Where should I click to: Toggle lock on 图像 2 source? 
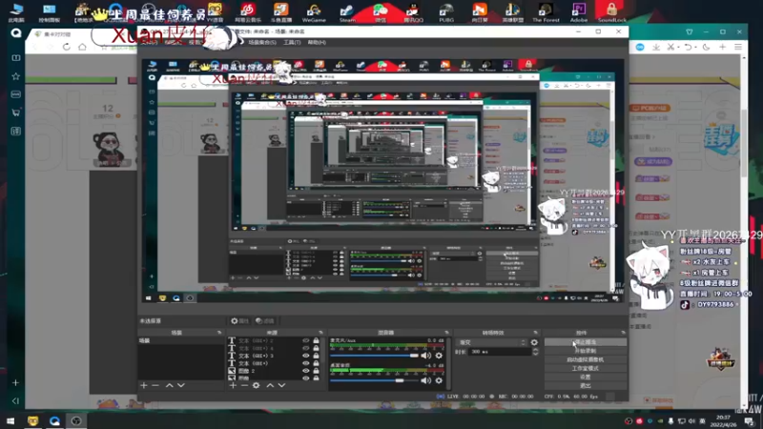click(x=317, y=371)
